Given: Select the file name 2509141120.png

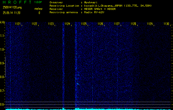Looking at the screenshot, I should pyautogui.click(x=12, y=7).
